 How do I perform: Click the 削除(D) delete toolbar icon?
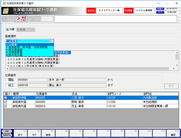(x=34, y=19)
